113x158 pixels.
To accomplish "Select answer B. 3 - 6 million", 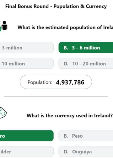I will click(86, 48).
